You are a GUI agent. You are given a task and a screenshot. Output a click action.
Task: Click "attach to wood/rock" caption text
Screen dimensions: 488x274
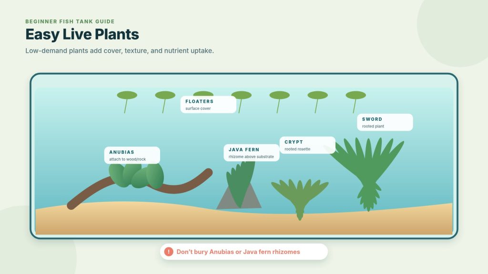click(127, 159)
